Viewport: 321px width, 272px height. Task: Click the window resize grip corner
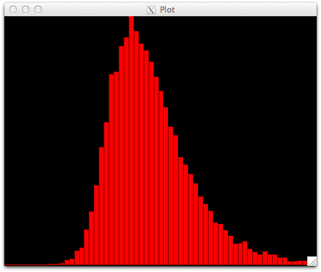(x=312, y=261)
